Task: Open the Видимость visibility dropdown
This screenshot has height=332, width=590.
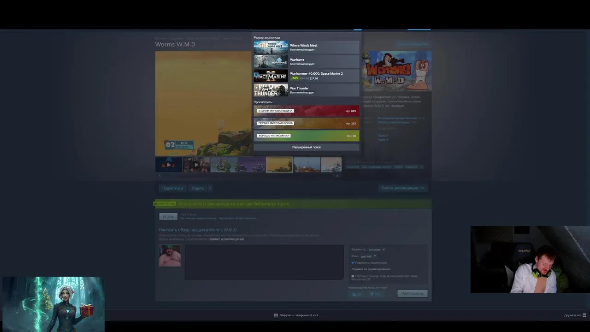Action: click(376, 249)
